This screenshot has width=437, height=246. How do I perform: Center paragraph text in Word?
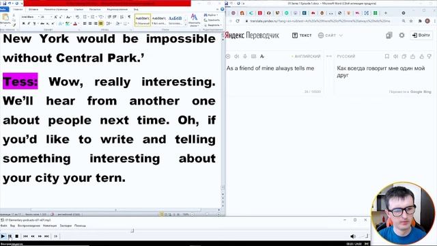pyautogui.click(x=90, y=24)
